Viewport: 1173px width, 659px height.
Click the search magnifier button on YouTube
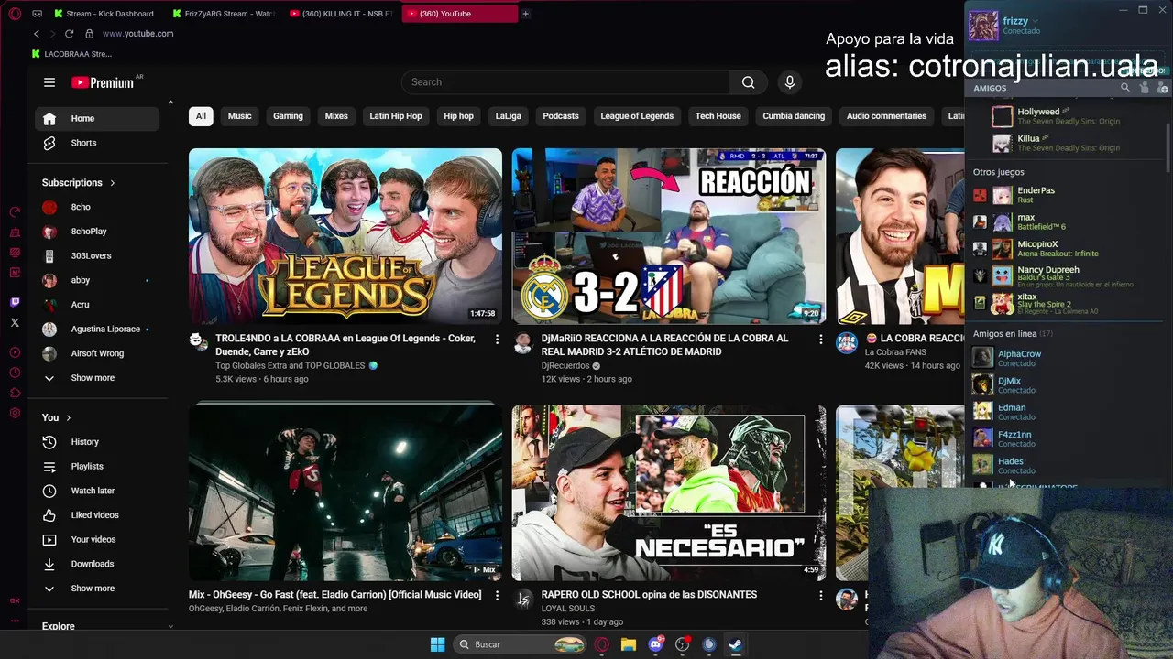pyautogui.click(x=749, y=82)
